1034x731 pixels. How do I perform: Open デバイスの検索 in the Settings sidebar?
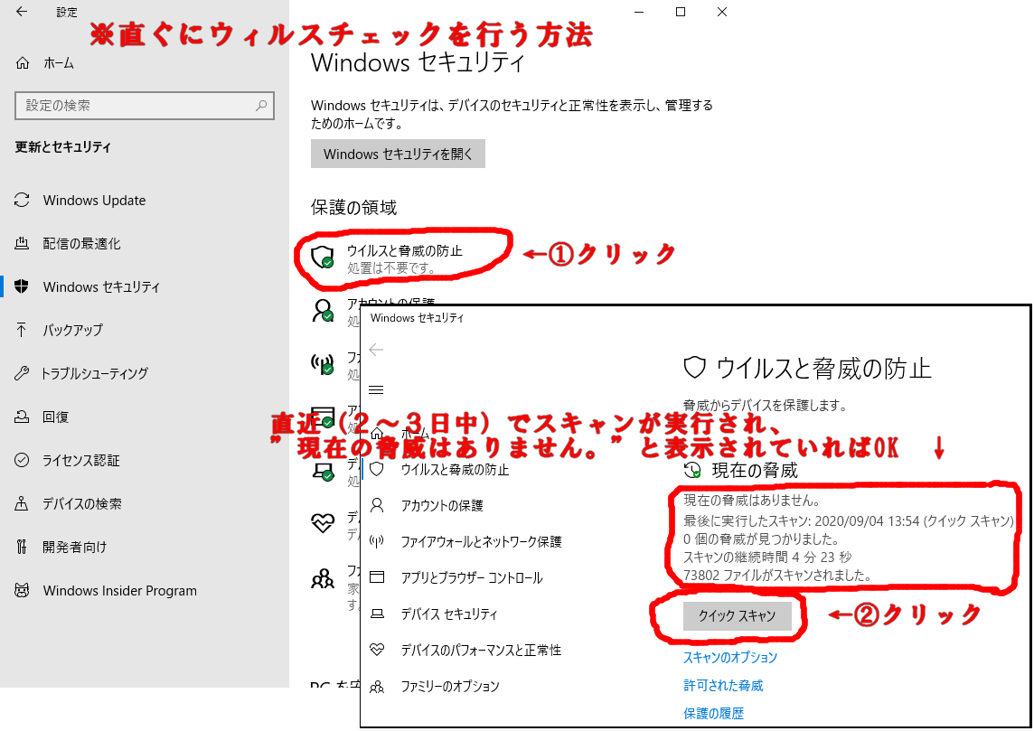pyautogui.click(x=81, y=503)
